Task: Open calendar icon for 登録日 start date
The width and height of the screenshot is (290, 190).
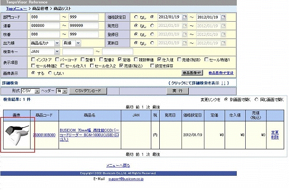Action: (x=185, y=34)
